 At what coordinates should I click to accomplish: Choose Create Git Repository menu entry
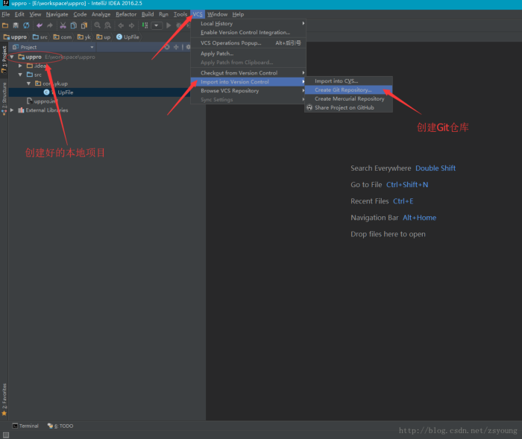[x=342, y=90]
